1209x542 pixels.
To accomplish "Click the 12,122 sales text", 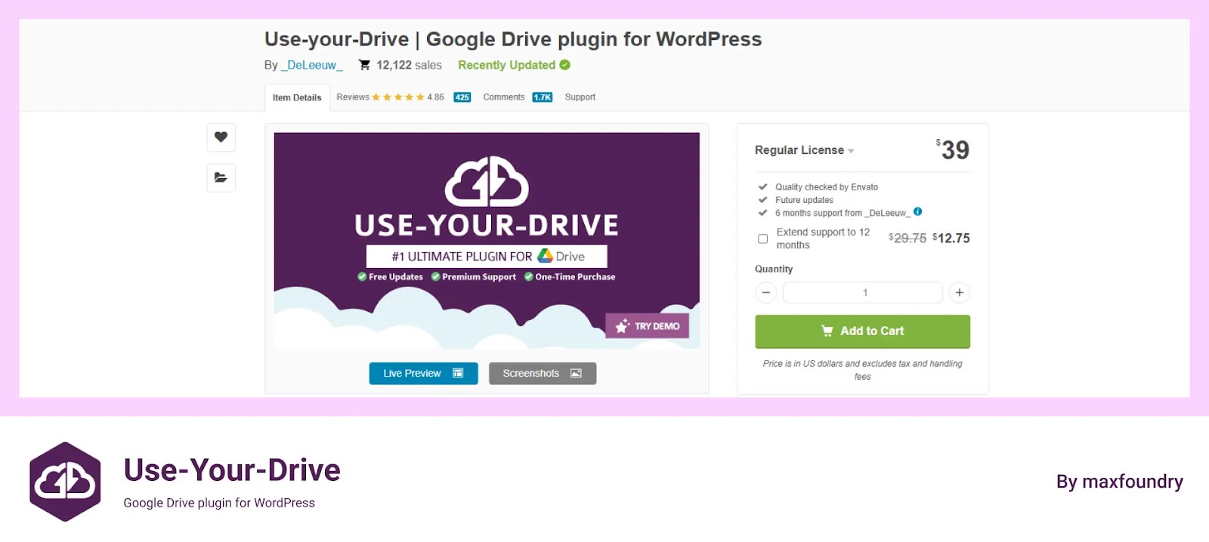I will 409,65.
